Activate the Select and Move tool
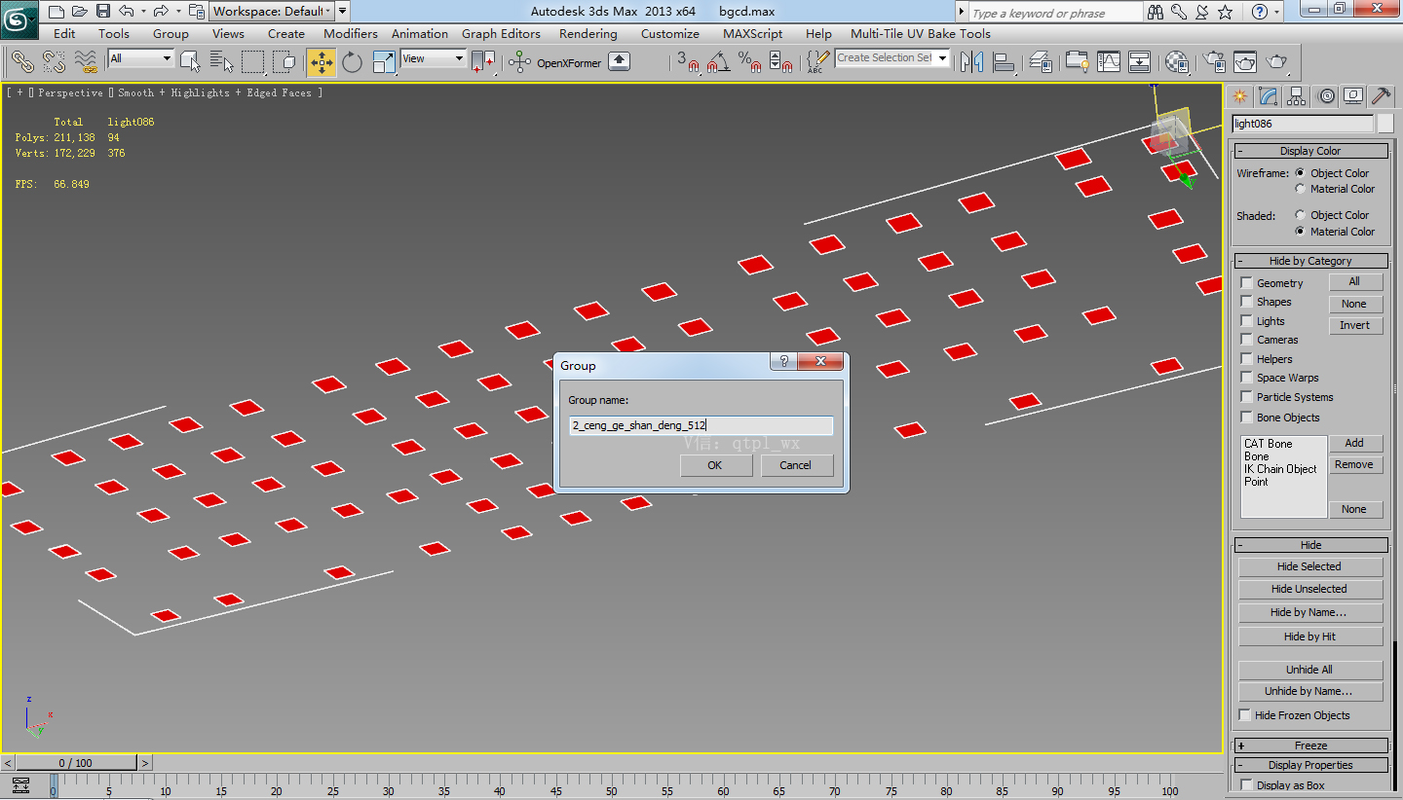 click(322, 62)
